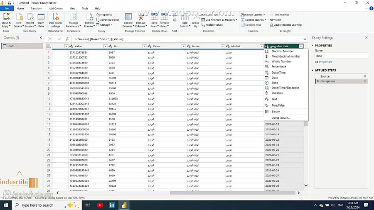Image resolution: width=374 pixels, height=210 pixels.
Task: Switch to the Transform tab
Action: pyautogui.click(x=36, y=8)
